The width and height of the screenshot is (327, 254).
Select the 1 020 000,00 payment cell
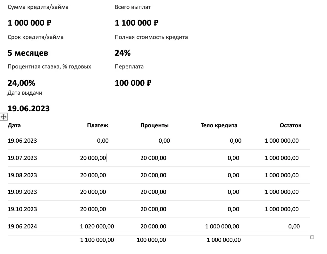pos(97,226)
